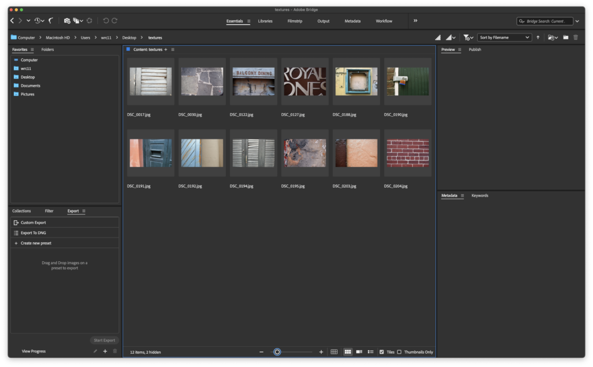Open the Reveal recent file history icon
Viewport: 593px width, 367px height.
coord(38,21)
